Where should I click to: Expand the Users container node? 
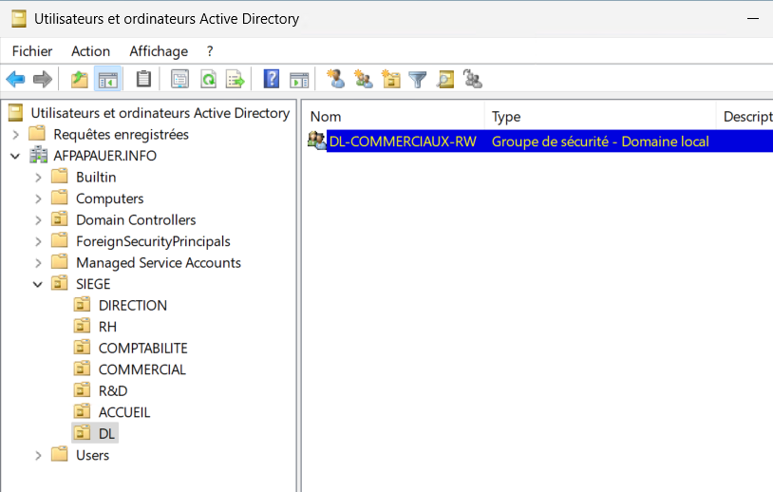pyautogui.click(x=38, y=455)
